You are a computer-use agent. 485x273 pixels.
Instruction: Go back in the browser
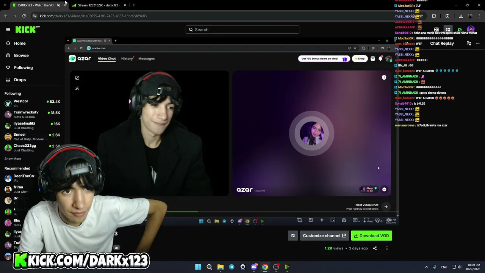click(6, 16)
